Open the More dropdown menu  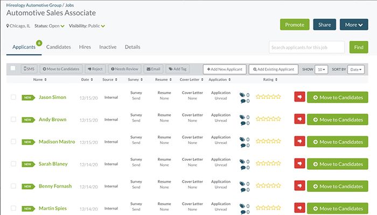pyautogui.click(x=353, y=25)
